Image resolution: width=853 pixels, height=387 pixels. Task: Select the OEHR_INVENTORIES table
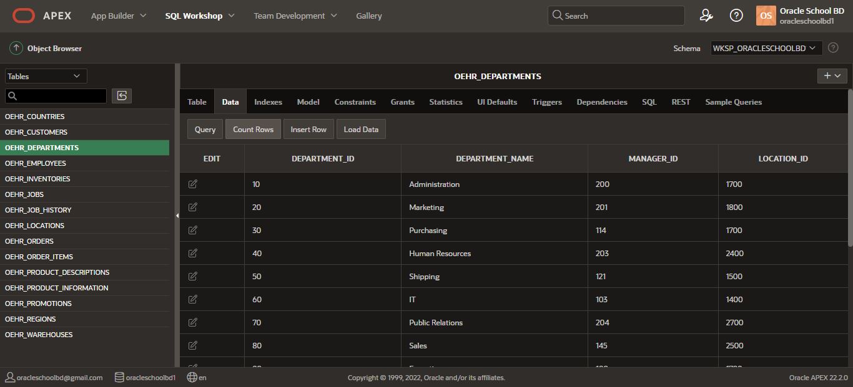click(x=85, y=179)
